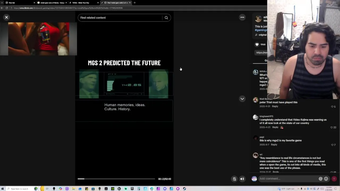Open Steam from the taskbar
340x191 pixels.
[x=184, y=189]
